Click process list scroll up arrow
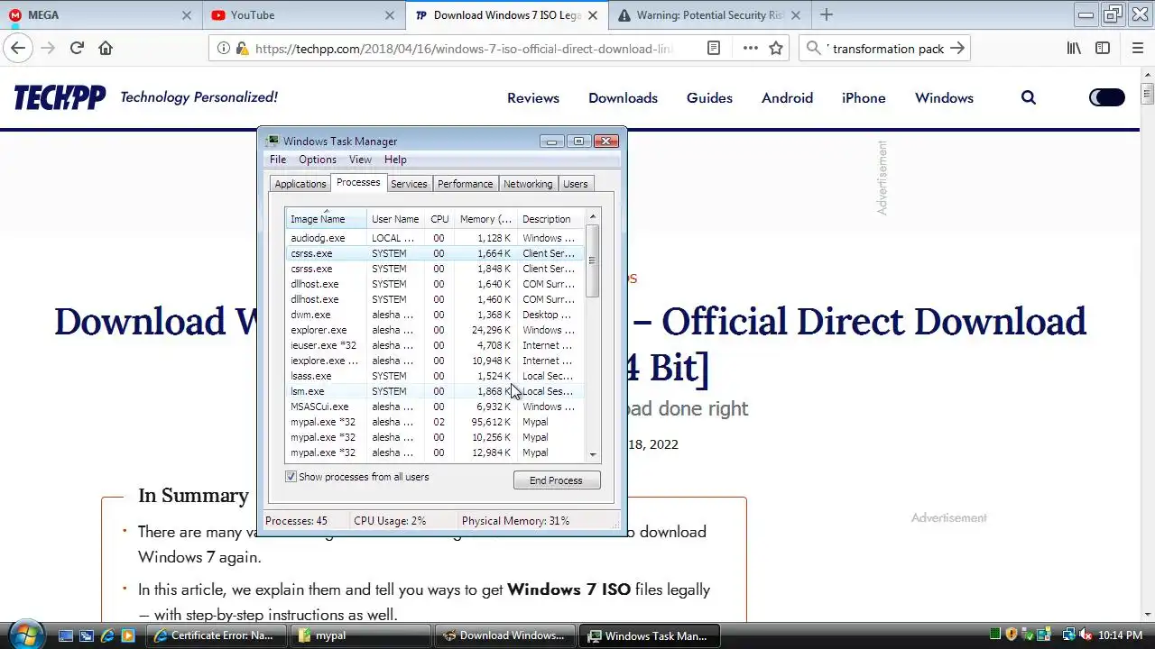Screen dimensions: 1155x649 click(593, 217)
